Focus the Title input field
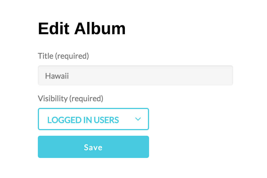 pyautogui.click(x=135, y=76)
